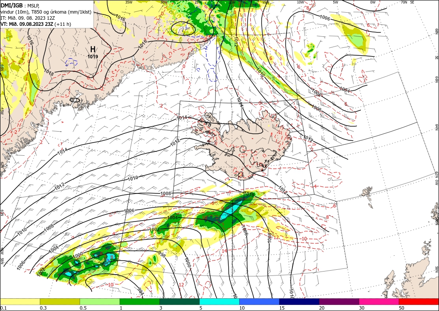Viewport: 439px width, 311px height.
Task: Click the "5" legend value
Action: (x=201, y=308)
